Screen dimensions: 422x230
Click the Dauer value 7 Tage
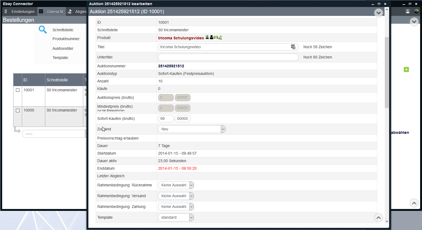click(164, 146)
